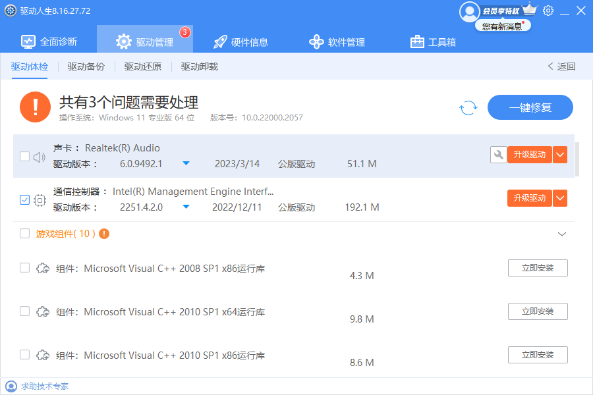593x395 pixels.
Task: Check Visual C++ 2010 SP1 x86 checkbox
Action: pos(24,355)
